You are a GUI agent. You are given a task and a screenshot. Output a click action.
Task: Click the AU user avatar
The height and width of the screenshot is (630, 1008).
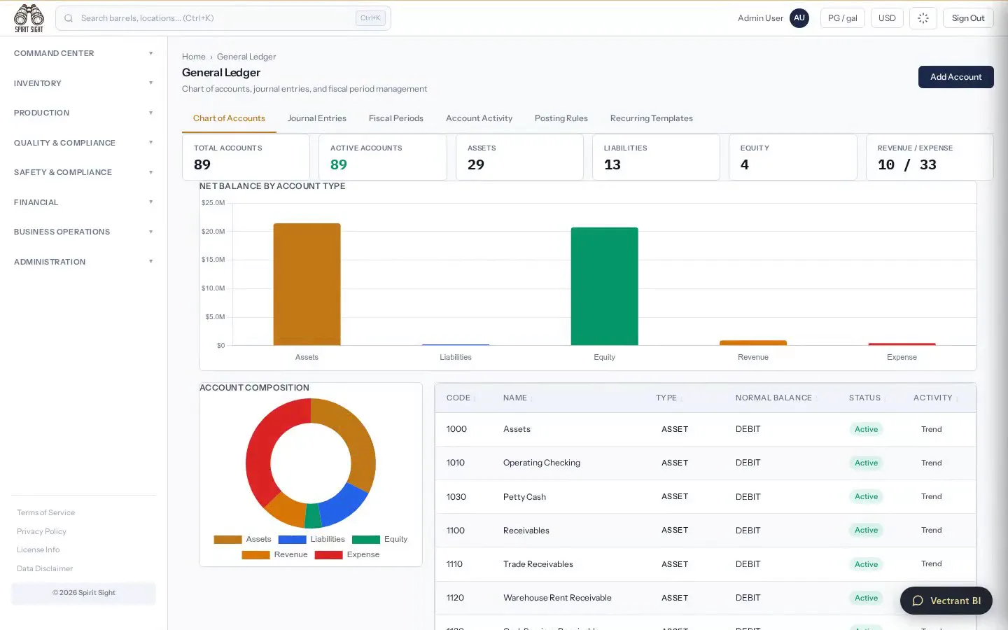[x=799, y=18]
